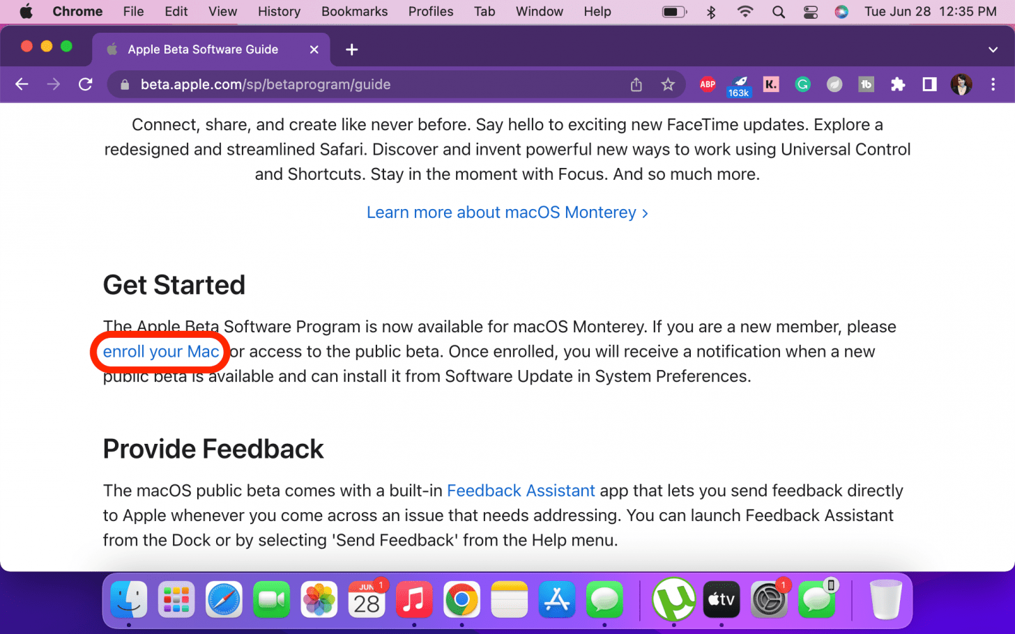Open the Extensions puzzle piece menu
The image size is (1015, 634).
898,84
